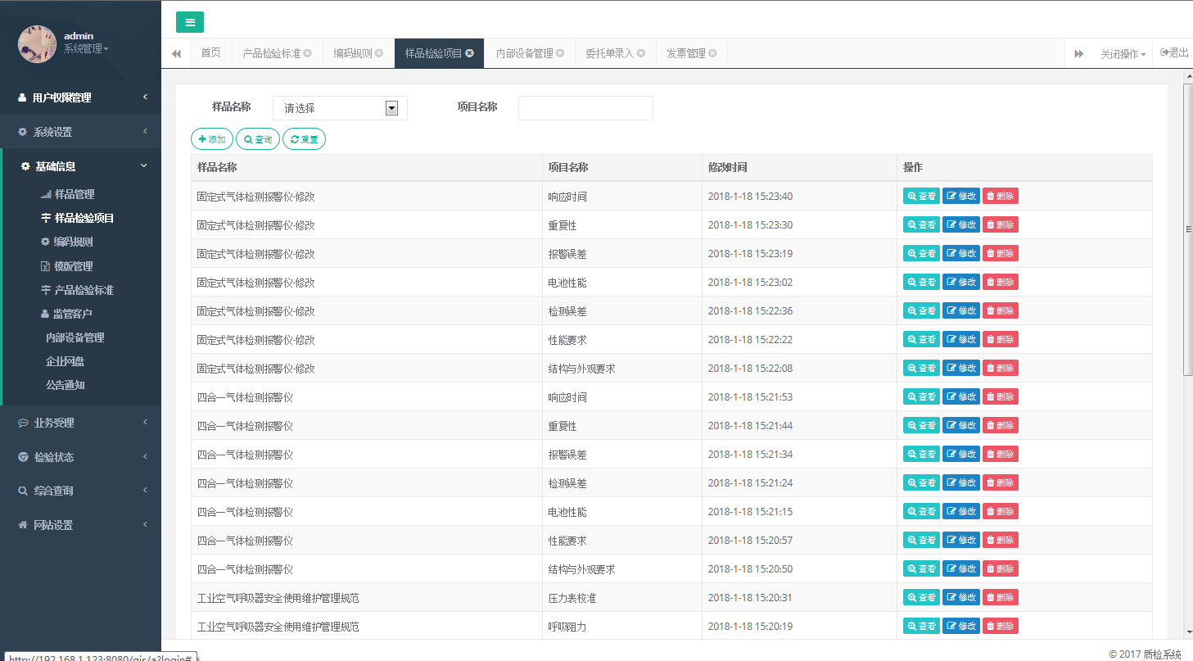Switch to the 首页 tab
Image resolution: width=1193 pixels, height=661 pixels.
pyautogui.click(x=210, y=53)
